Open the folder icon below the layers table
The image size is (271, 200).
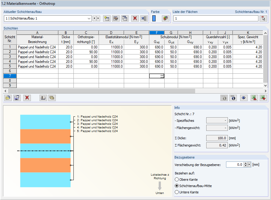coord(7,98)
